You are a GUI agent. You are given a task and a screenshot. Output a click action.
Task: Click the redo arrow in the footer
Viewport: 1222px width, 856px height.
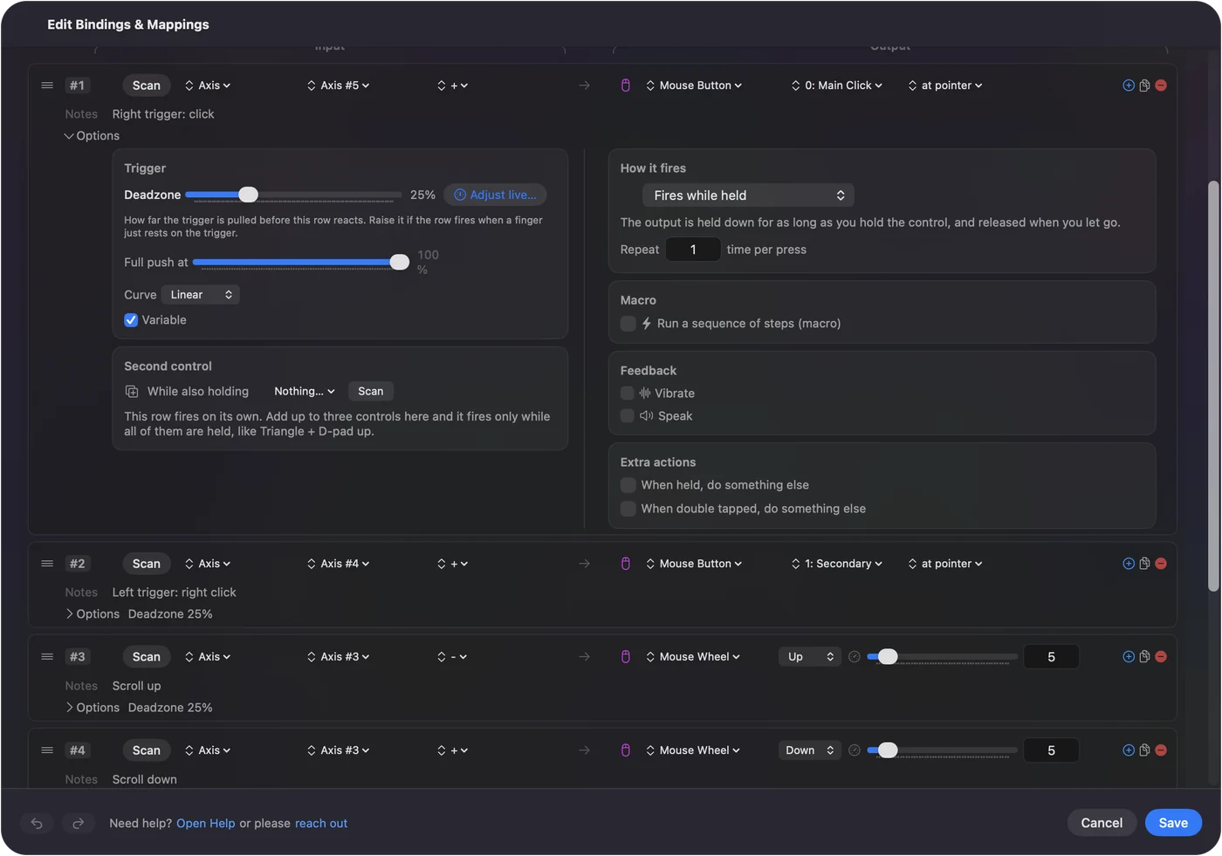tap(78, 823)
